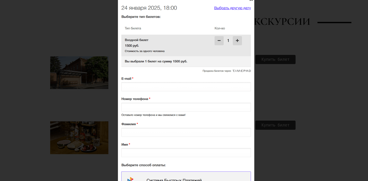Open the table with bottles thumbnail
368x181 pixels.
coord(79,138)
